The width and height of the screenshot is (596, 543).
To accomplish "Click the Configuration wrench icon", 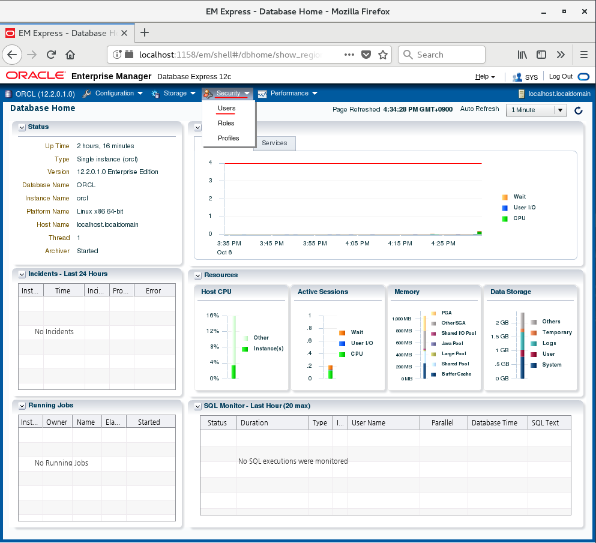I will 87,94.
